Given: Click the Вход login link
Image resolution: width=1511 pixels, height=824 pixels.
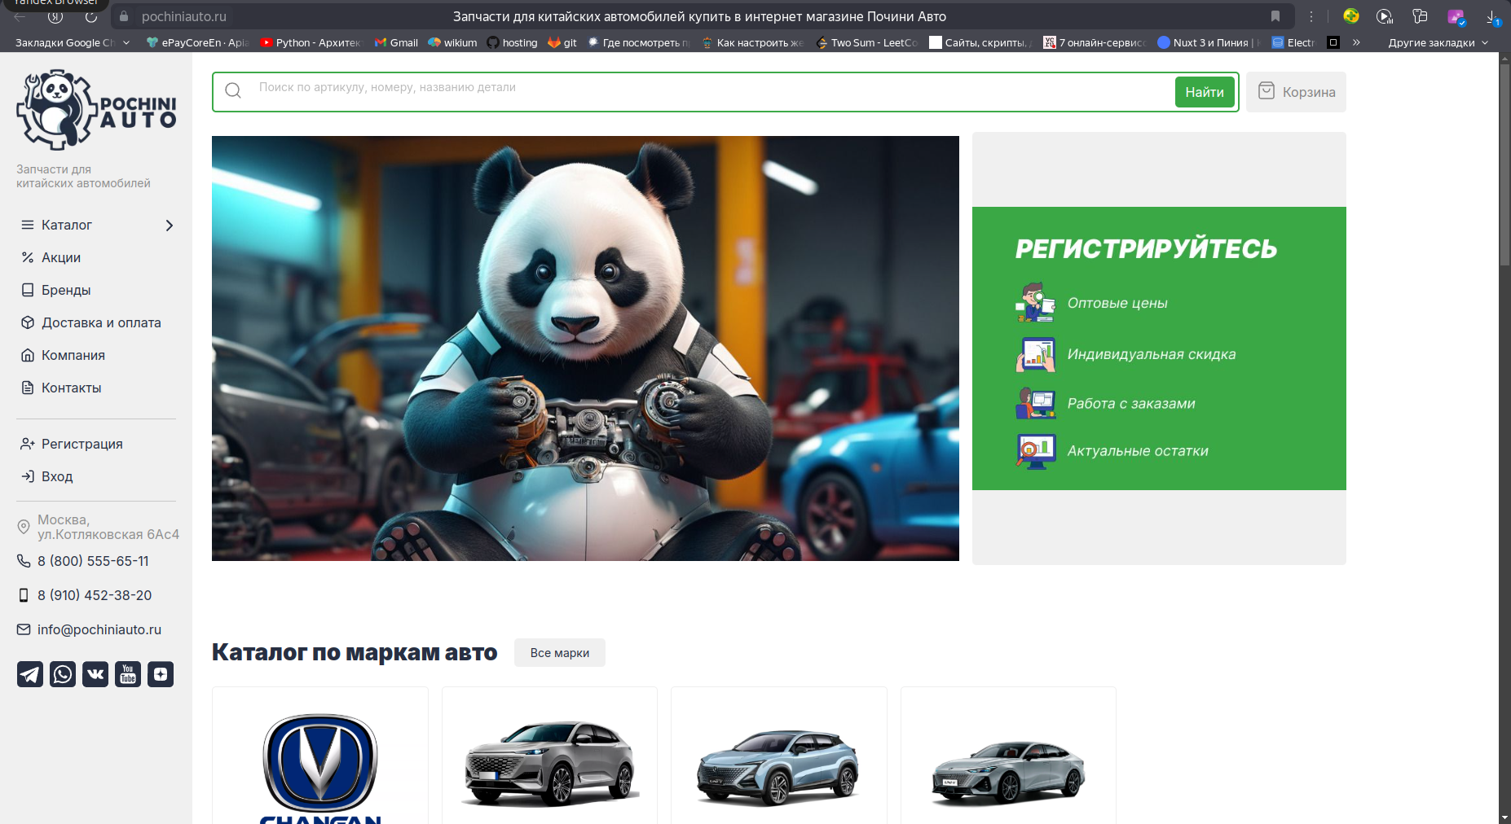Looking at the screenshot, I should [x=57, y=476].
